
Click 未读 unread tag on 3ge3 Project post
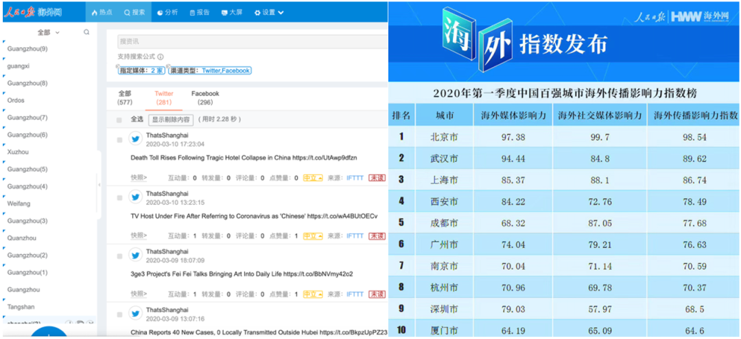(377, 294)
